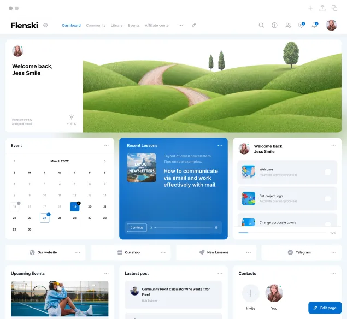
Task: Select March 19 in the calendar
Action: pos(75,206)
